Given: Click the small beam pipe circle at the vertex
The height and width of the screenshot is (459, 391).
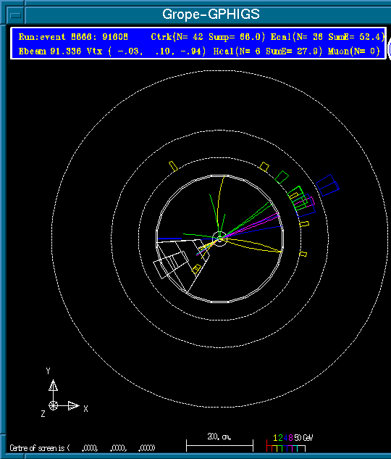Looking at the screenshot, I should [219, 239].
